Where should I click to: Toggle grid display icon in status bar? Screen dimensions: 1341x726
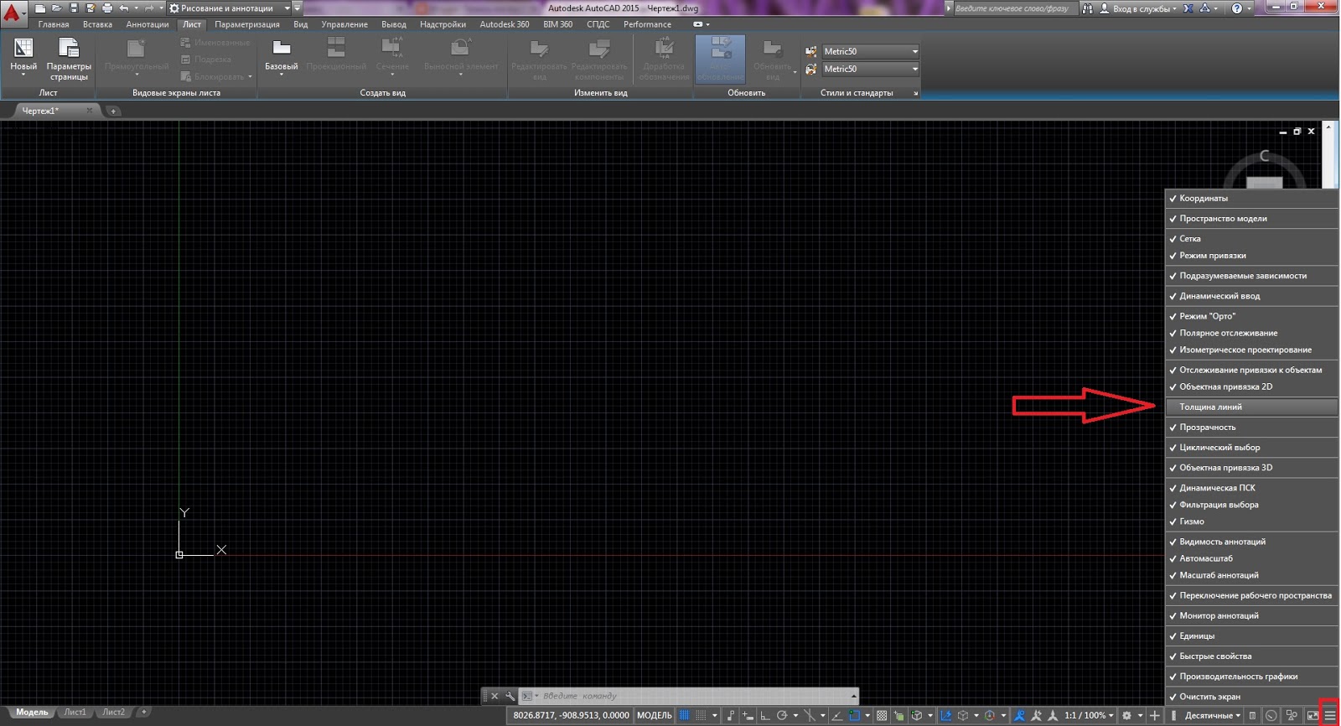[685, 715]
